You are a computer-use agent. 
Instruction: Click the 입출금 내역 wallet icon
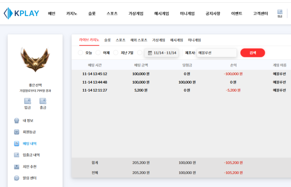coord(16,155)
